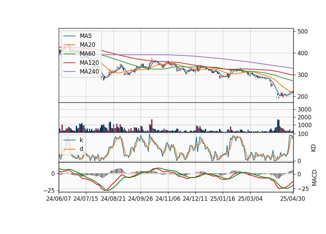Click the 3000 volume axis tick label
This screenshot has height=234, width=326.
point(304,110)
